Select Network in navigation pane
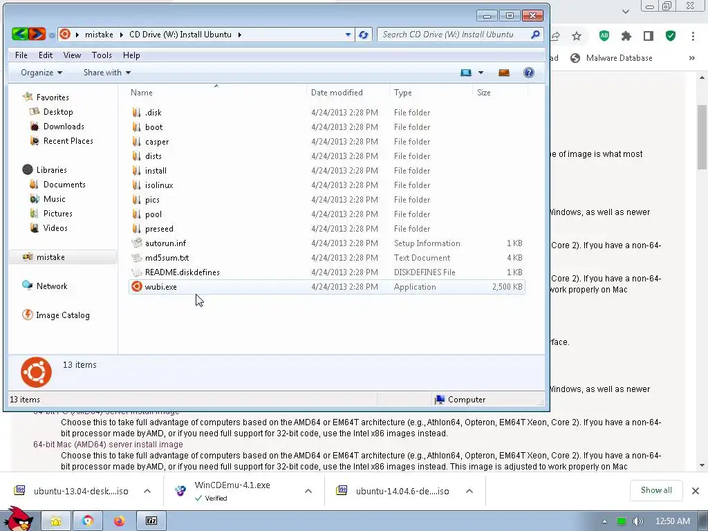This screenshot has width=708, height=531. pos(51,286)
